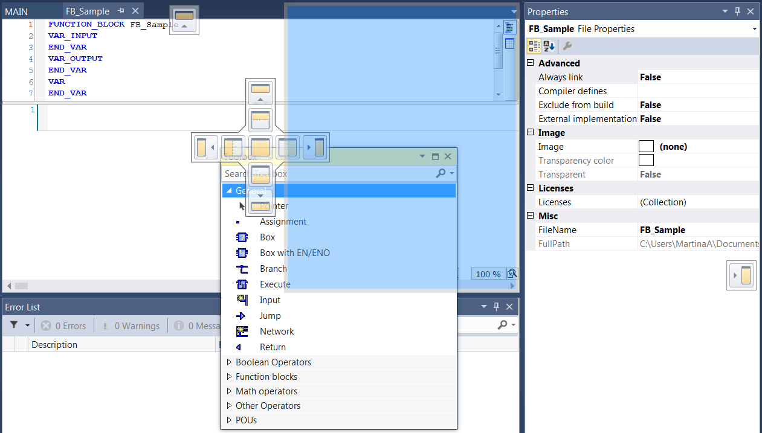Select the Assignment element in the Toolbox

pos(283,222)
